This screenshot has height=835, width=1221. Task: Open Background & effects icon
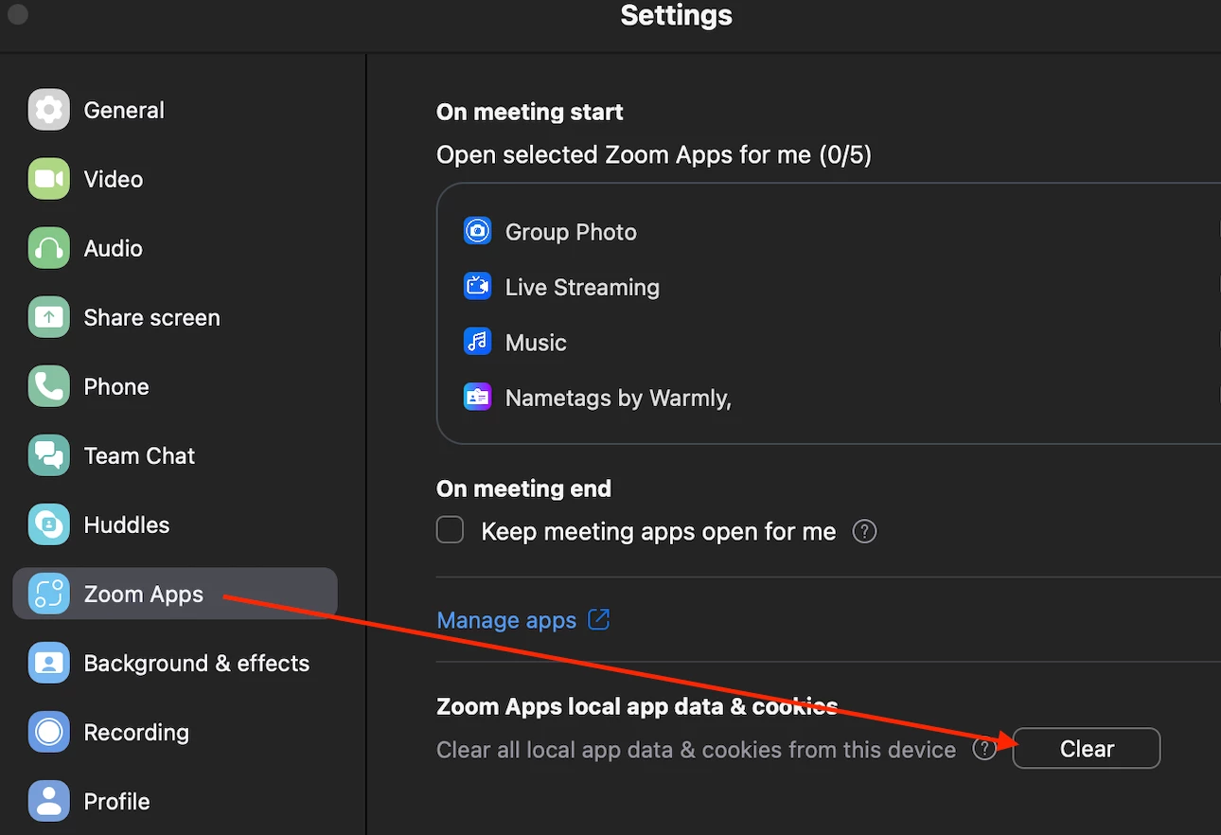click(x=48, y=663)
